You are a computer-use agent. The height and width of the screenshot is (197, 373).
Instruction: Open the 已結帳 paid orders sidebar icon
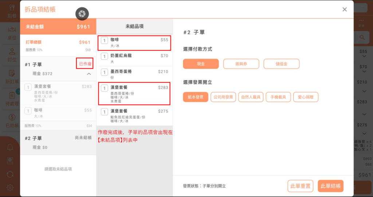[12, 120]
